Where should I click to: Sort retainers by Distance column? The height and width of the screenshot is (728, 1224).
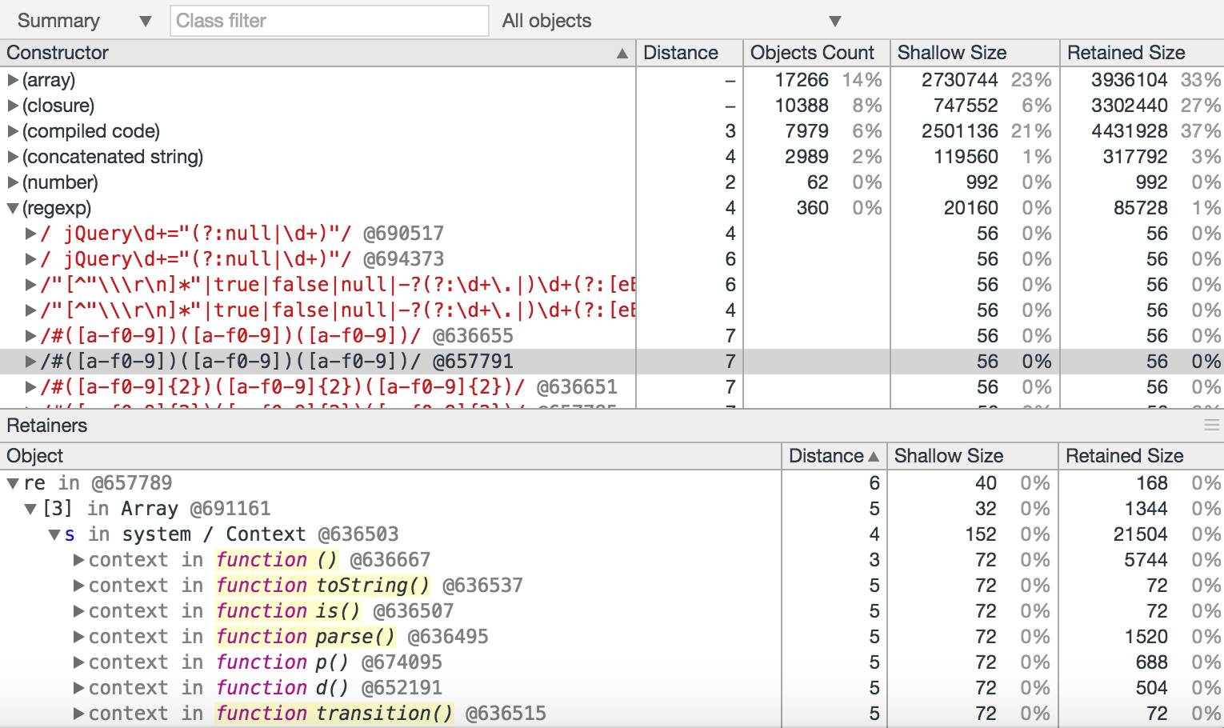point(834,456)
